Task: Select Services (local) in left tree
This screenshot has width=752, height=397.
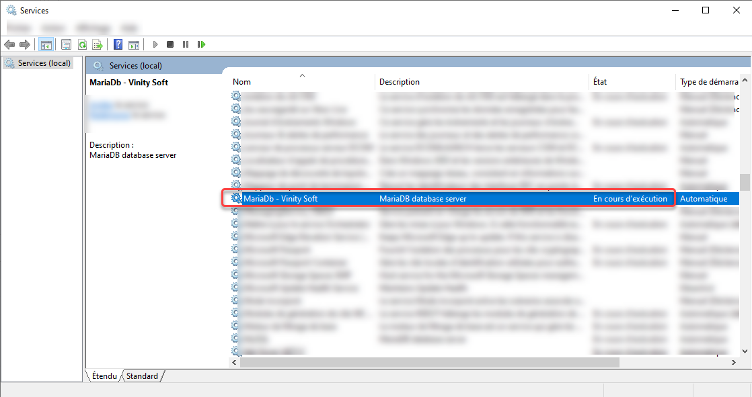Action: [44, 63]
